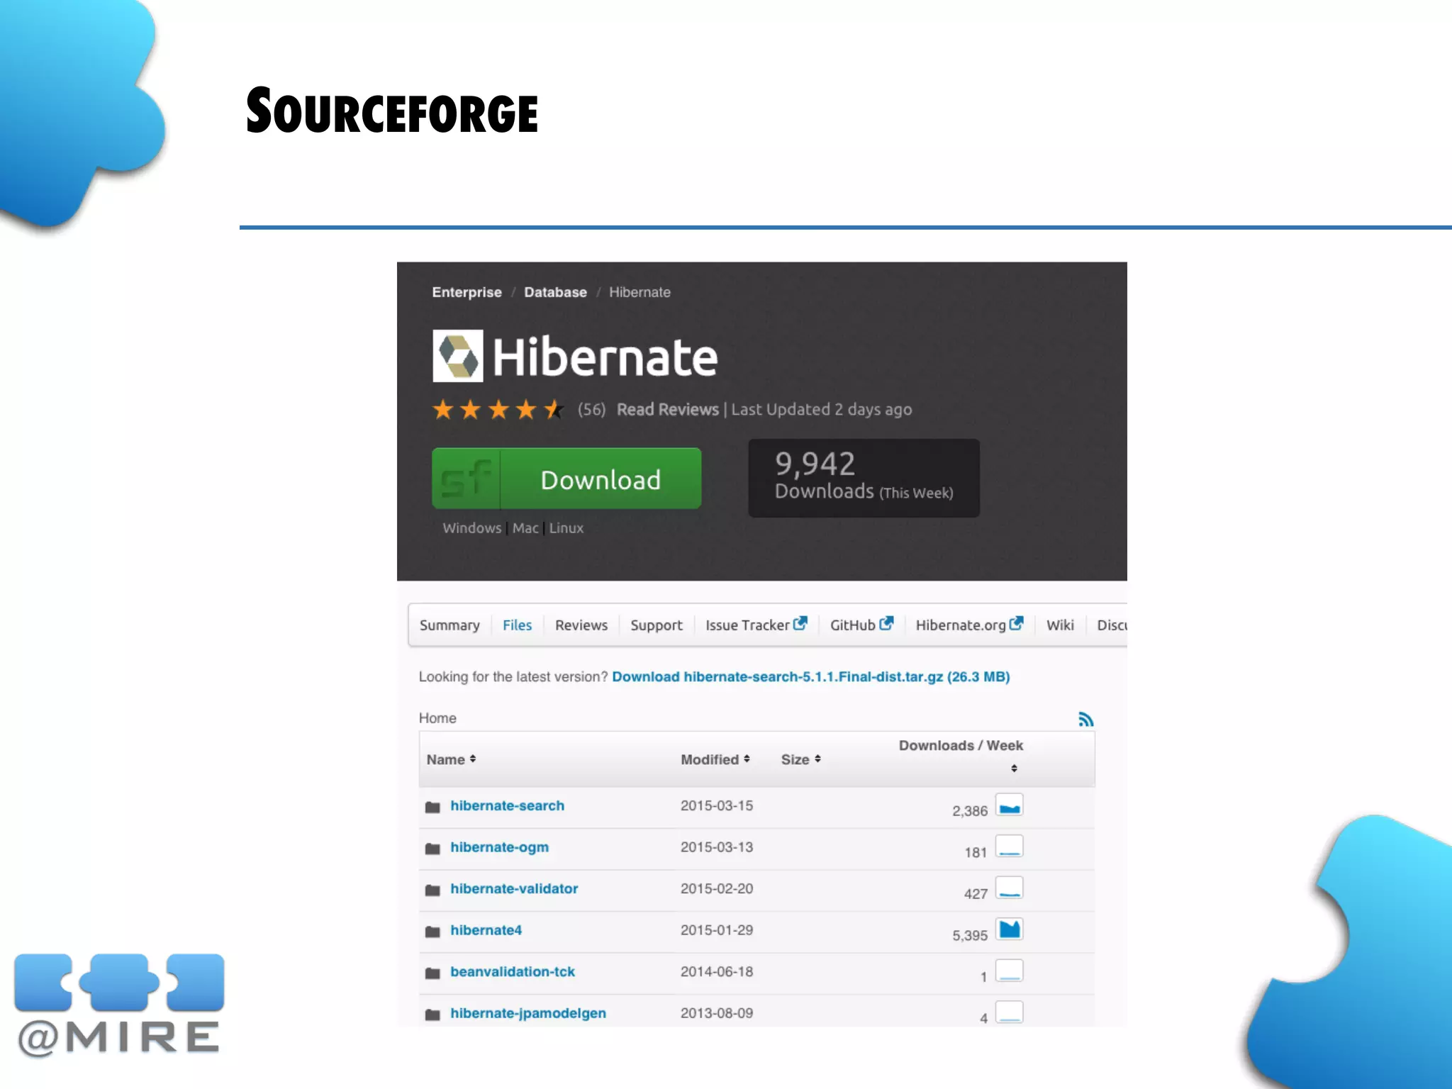Image resolution: width=1452 pixels, height=1089 pixels.
Task: Click the Issue Tracker external link icon
Action: click(x=800, y=623)
